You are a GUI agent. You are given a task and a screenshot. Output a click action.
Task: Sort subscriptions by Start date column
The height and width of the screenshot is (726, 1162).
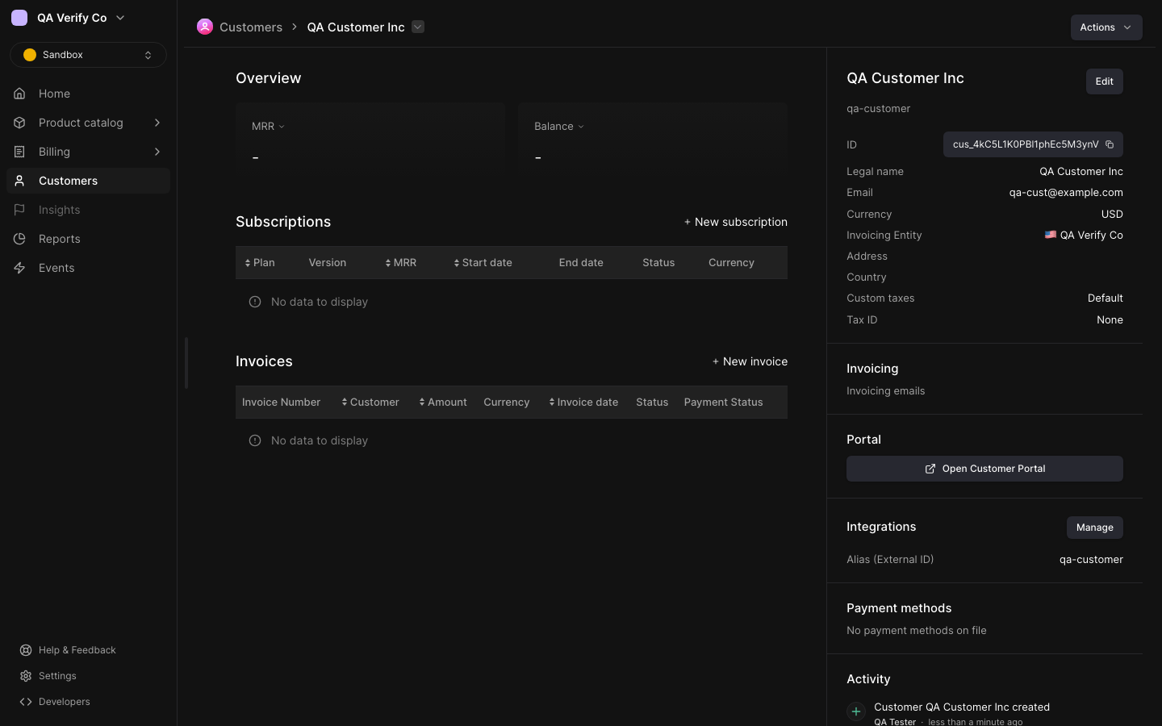click(x=483, y=263)
